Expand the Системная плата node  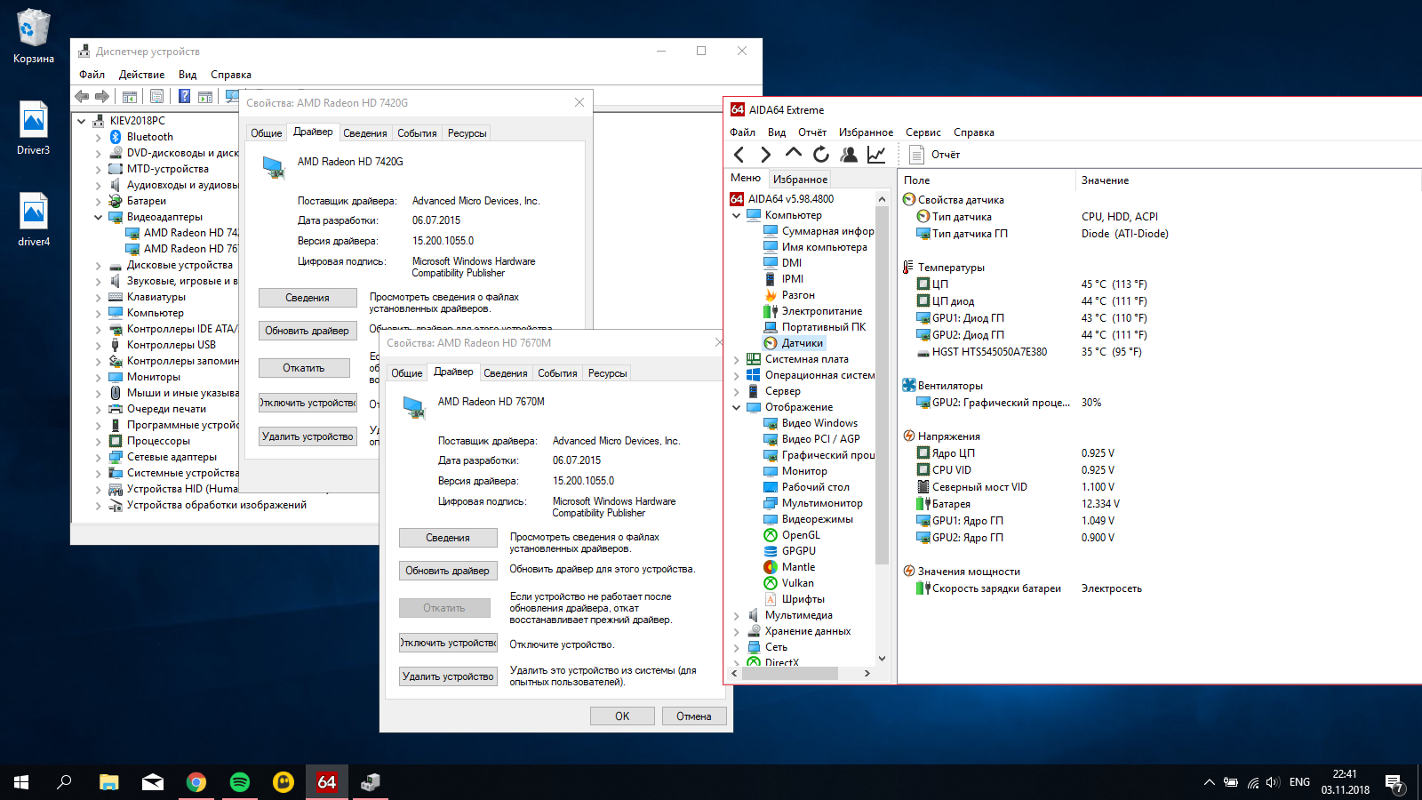click(737, 360)
